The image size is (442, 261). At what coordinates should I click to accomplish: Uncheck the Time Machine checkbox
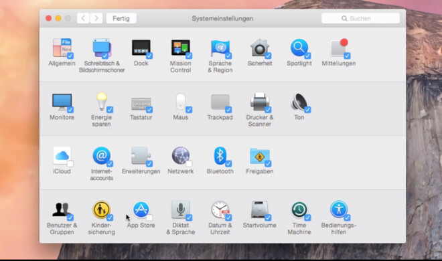click(x=307, y=217)
